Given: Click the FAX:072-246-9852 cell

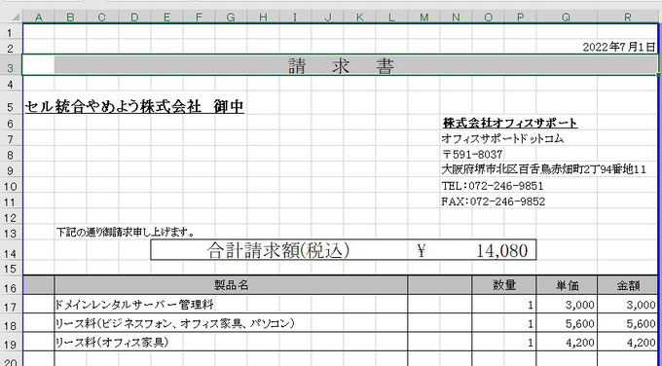Looking at the screenshot, I should click(494, 201).
